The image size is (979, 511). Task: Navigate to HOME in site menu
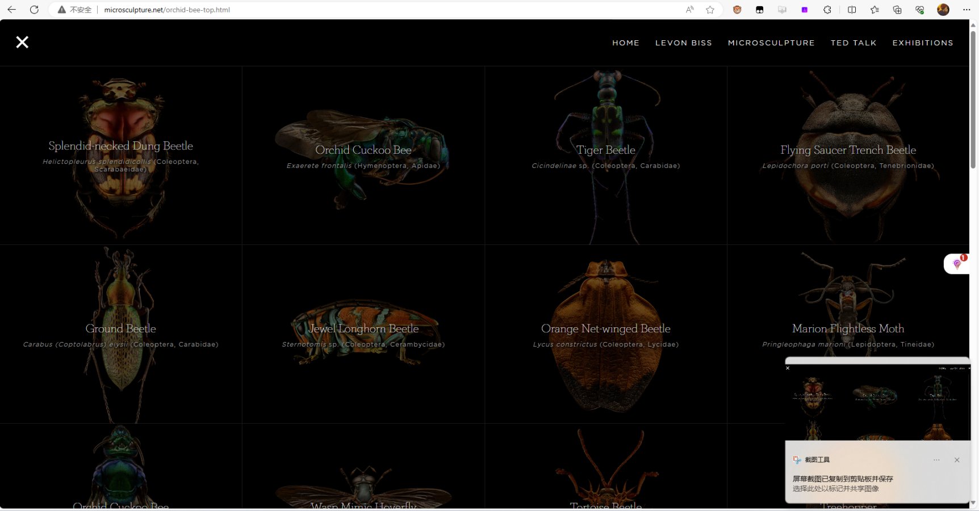coord(626,43)
